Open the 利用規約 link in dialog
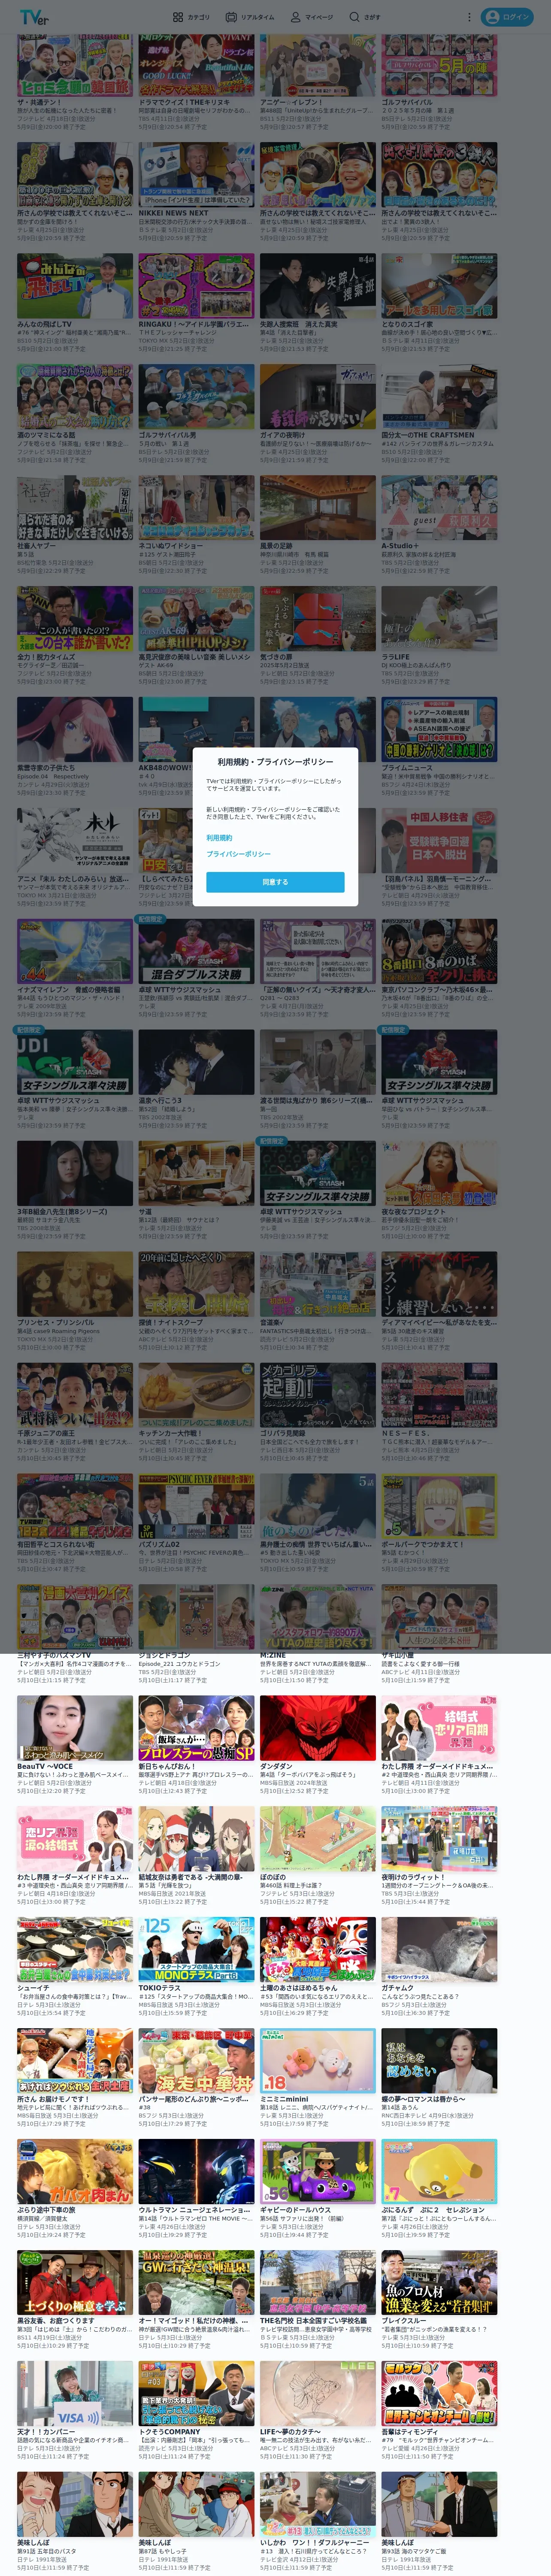Image resolution: width=551 pixels, height=2576 pixels. 219,838
